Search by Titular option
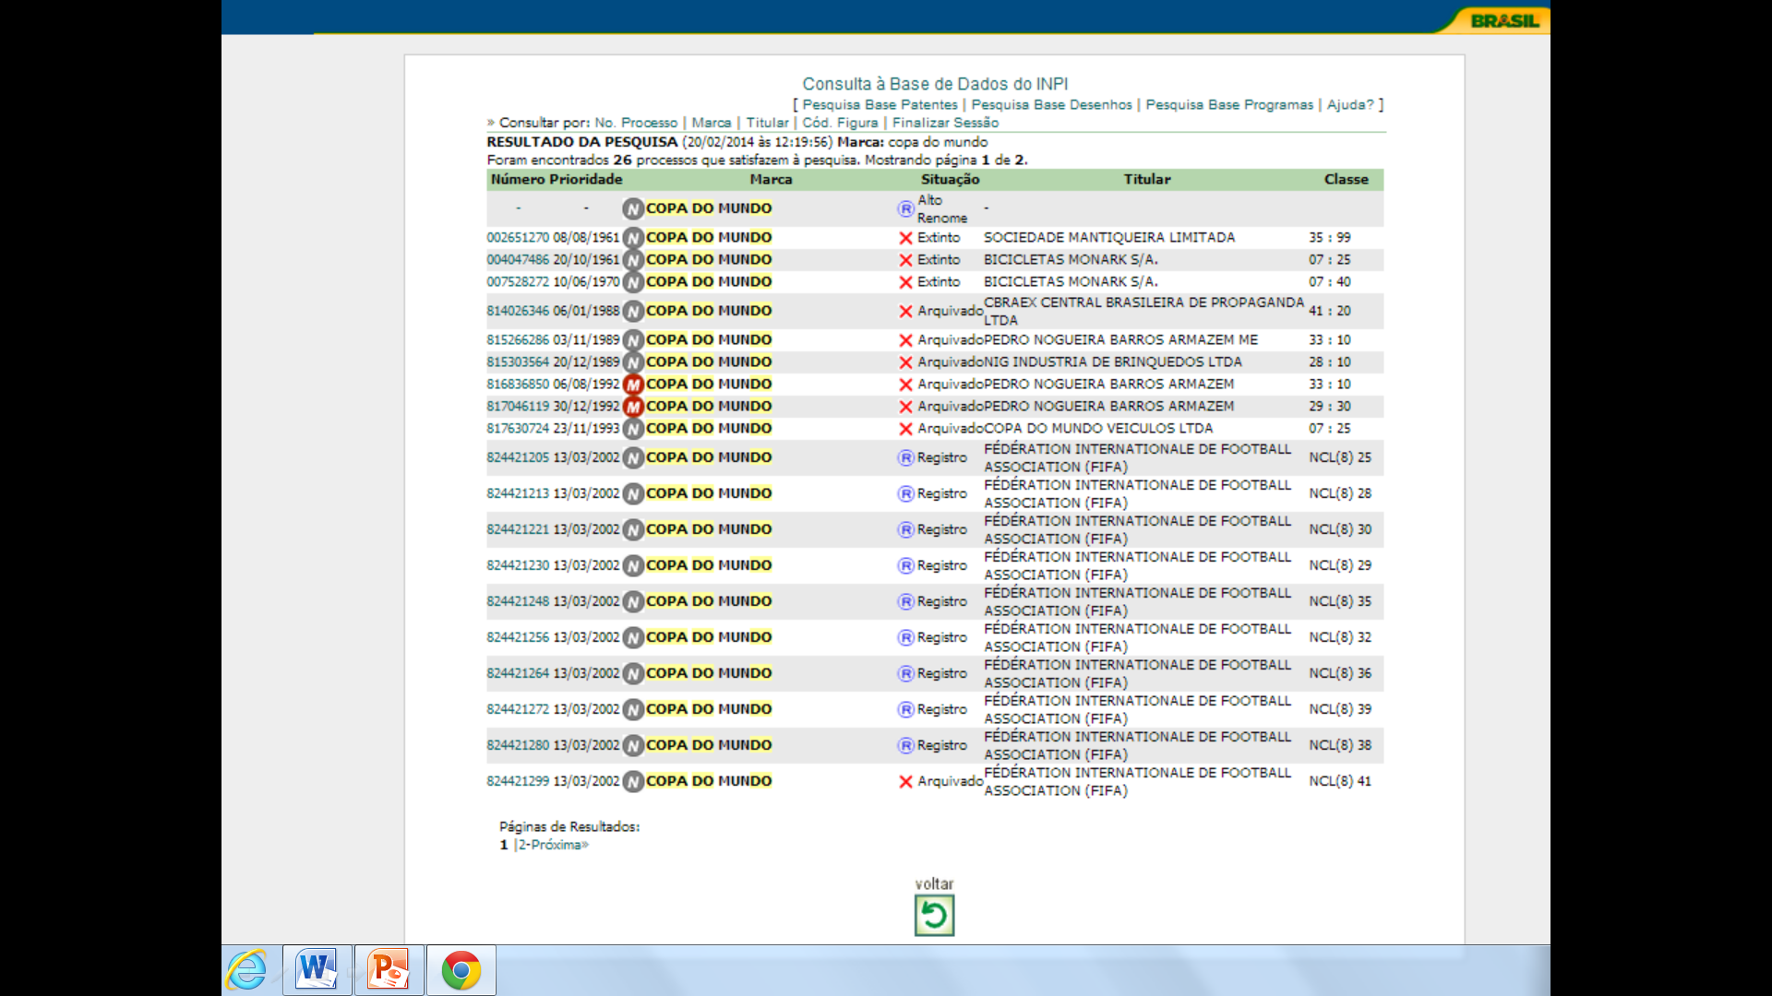The image size is (1772, 996). [x=767, y=123]
